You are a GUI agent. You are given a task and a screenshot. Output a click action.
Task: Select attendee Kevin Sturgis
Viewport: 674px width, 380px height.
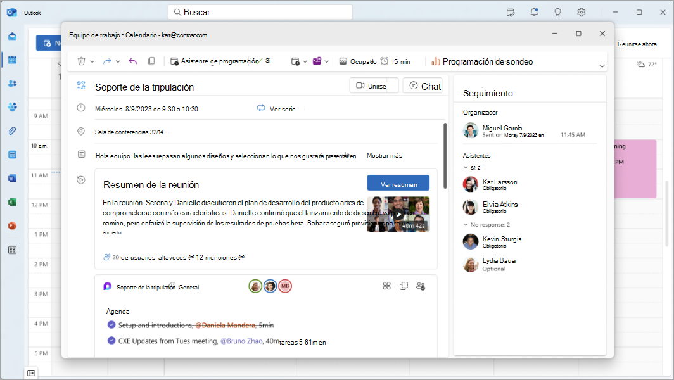(x=492, y=241)
